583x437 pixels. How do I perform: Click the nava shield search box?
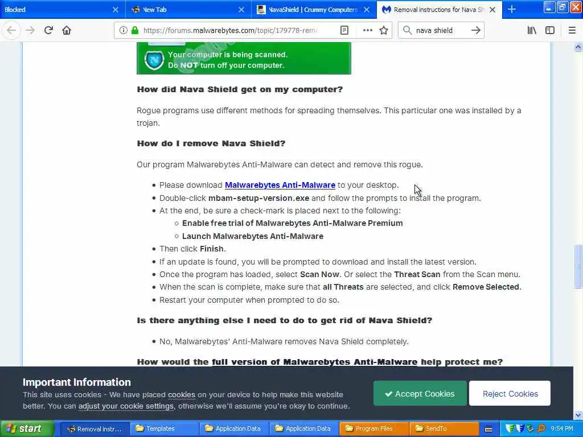(442, 31)
